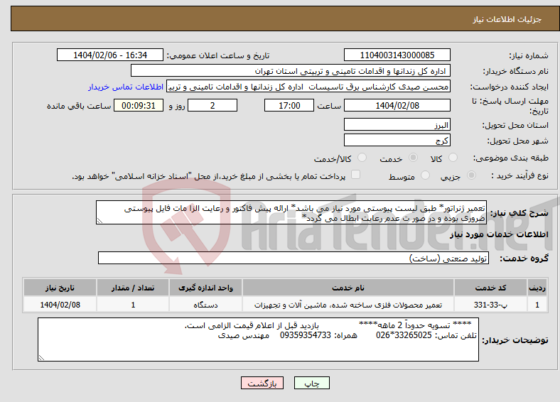Click the delivery city field کرج

pos(397,140)
